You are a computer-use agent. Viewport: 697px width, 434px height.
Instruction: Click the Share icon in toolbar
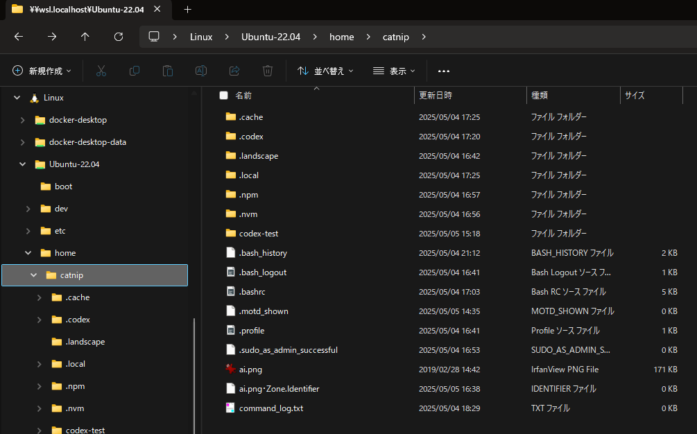pos(234,71)
